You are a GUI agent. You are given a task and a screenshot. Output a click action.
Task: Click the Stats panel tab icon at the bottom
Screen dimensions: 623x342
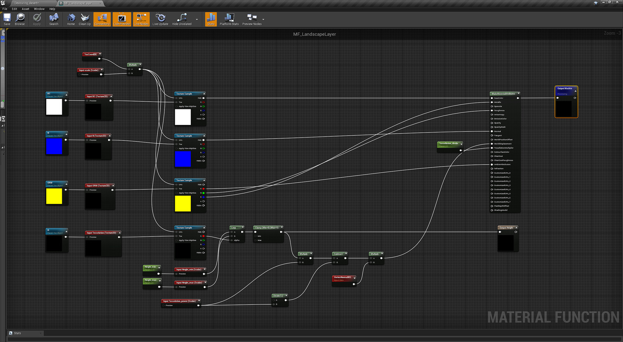(x=11, y=333)
